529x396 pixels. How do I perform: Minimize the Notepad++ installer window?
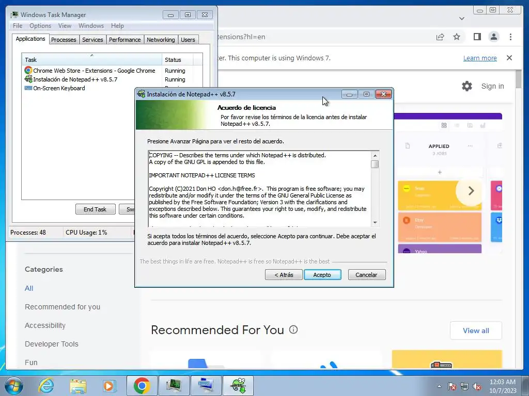point(349,94)
